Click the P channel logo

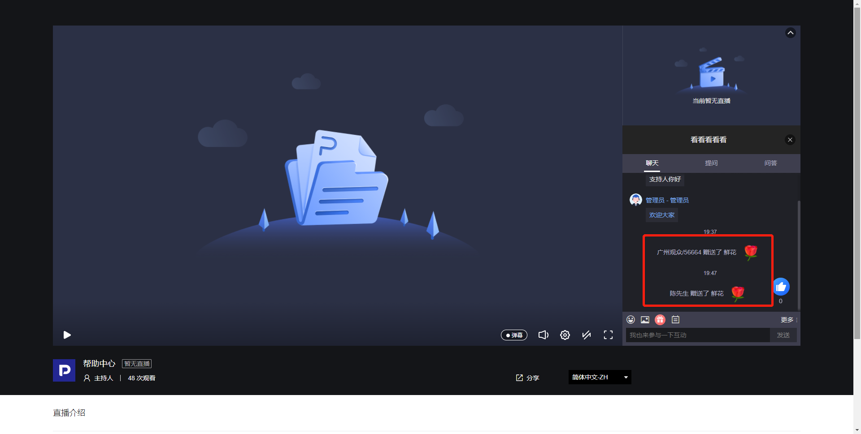pyautogui.click(x=64, y=370)
